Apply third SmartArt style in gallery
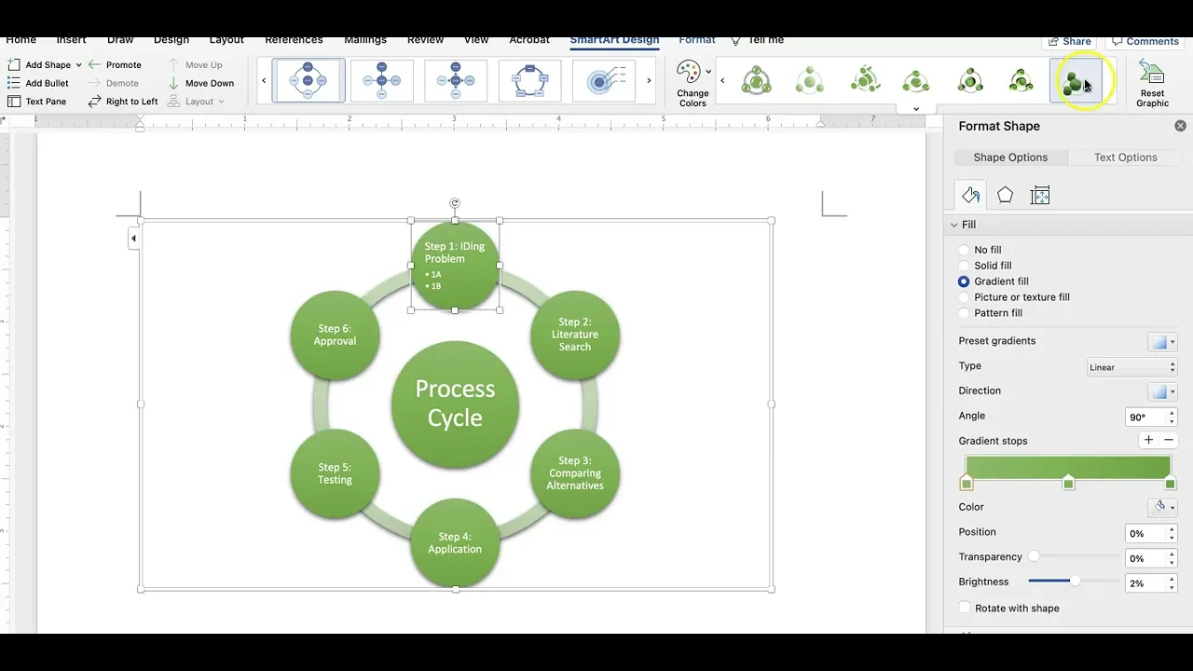The image size is (1193, 671). 864,81
